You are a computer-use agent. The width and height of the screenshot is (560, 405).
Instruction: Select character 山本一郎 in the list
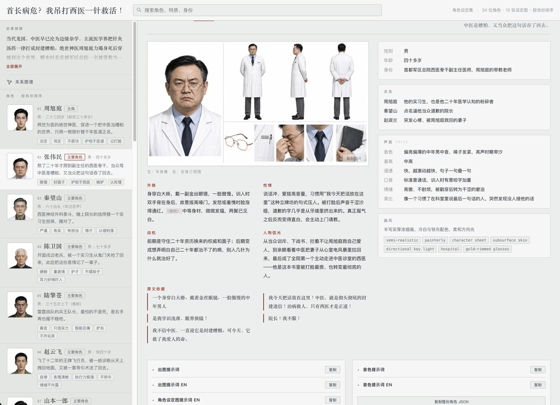coord(66,400)
